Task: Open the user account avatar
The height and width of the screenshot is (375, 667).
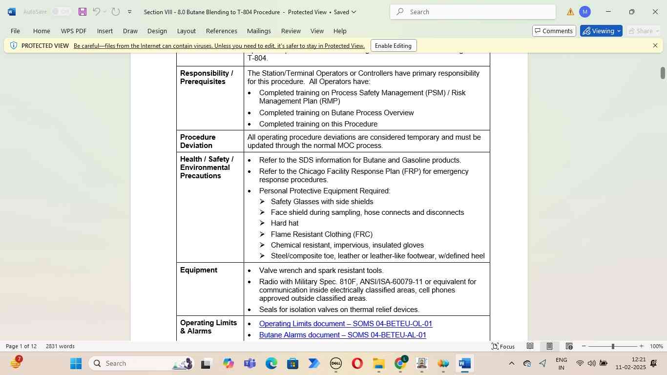Action: click(x=585, y=12)
